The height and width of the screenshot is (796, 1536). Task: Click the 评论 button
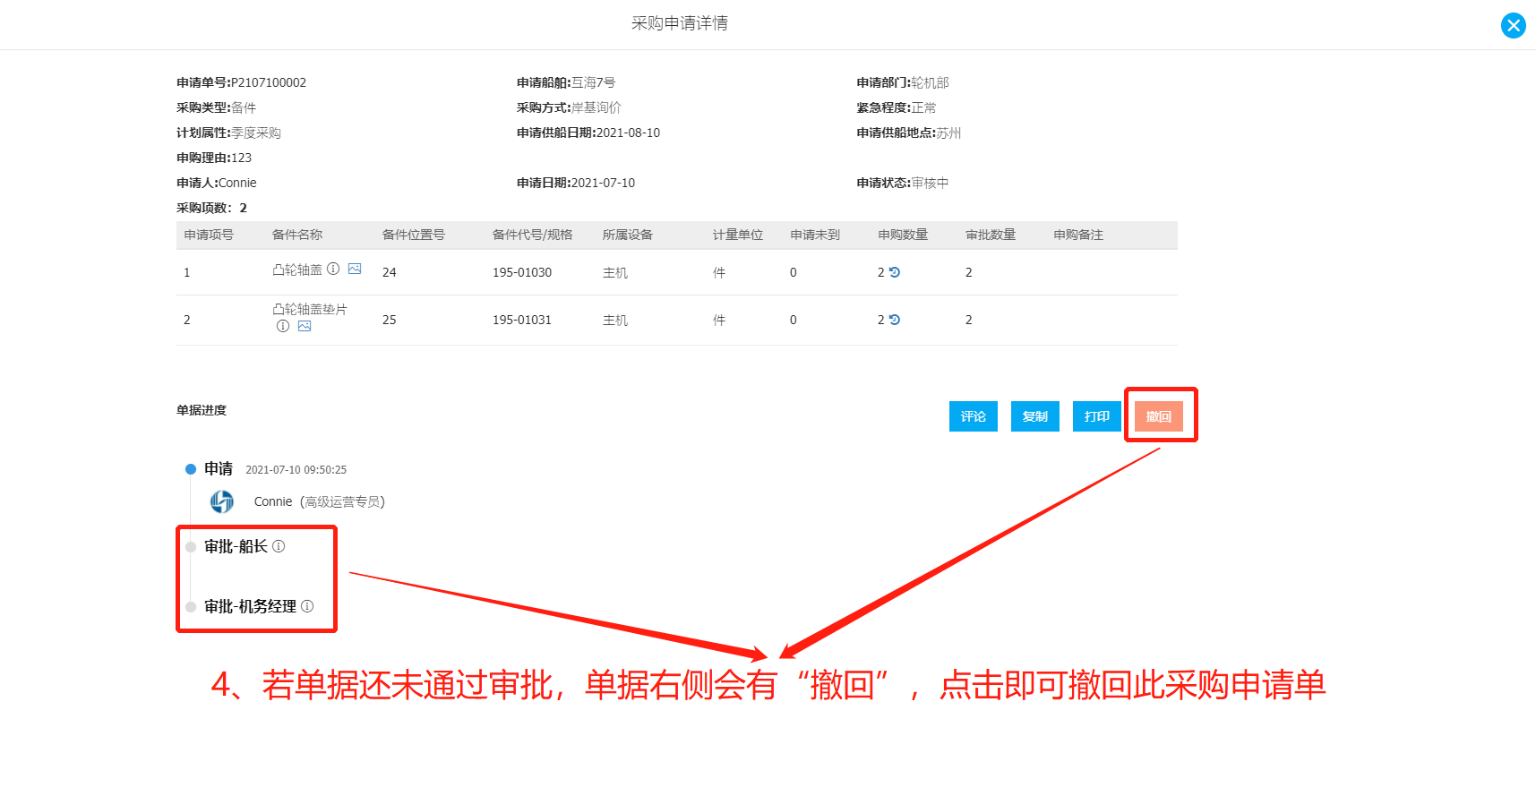tap(974, 416)
